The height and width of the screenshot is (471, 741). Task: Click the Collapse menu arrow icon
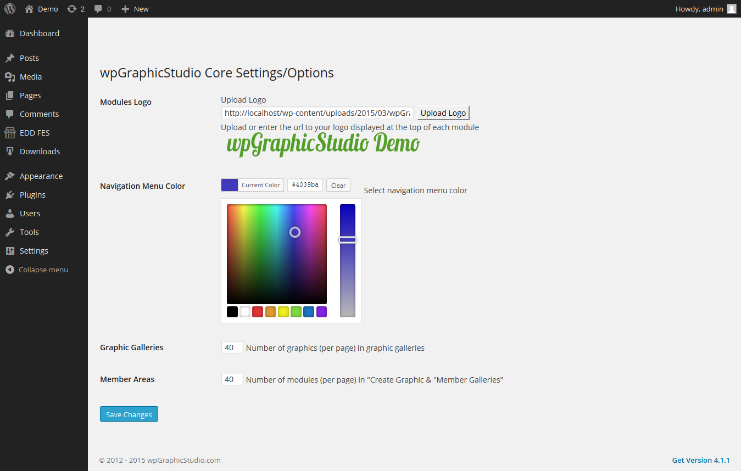[9, 270]
